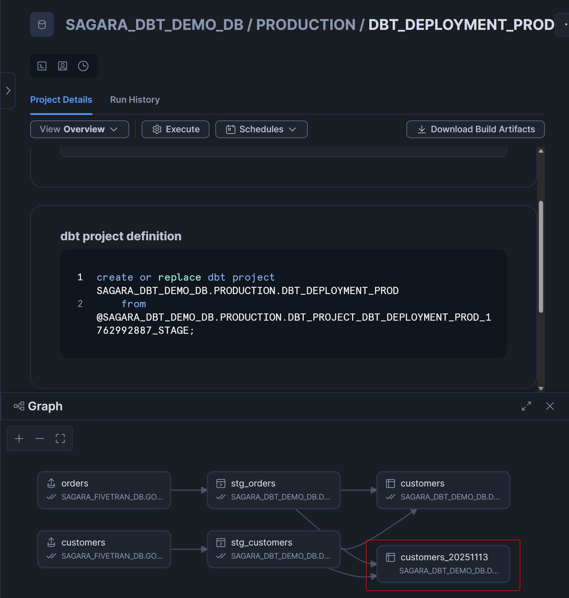Expand the collapsed left sidebar chevron
This screenshot has height=598, width=569.
8,91
